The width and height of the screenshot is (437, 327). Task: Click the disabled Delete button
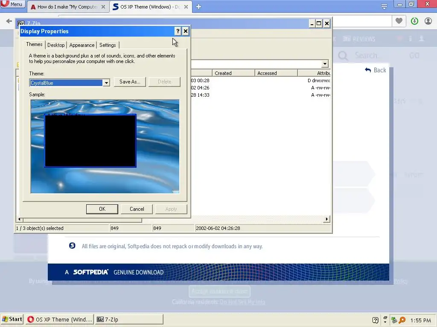click(164, 82)
